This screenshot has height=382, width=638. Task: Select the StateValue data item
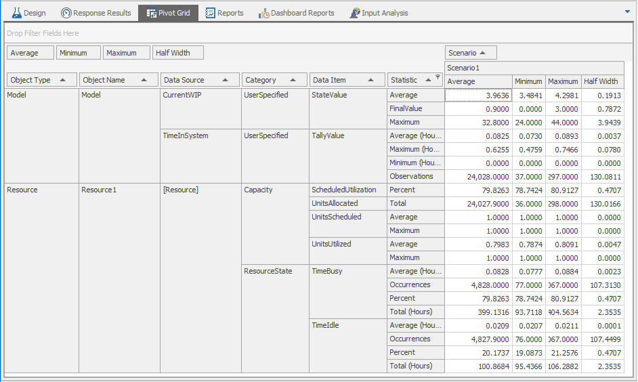point(348,108)
